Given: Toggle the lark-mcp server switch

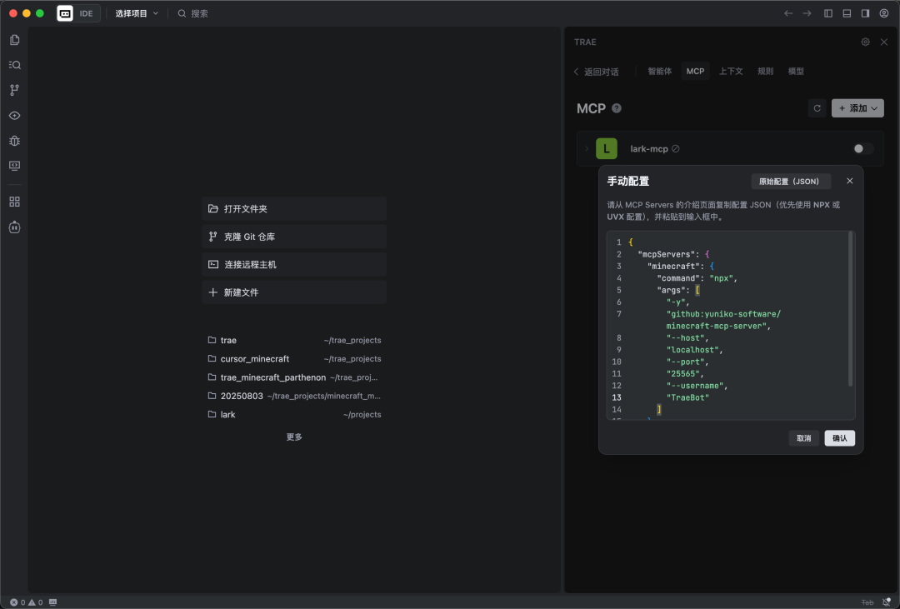Looking at the screenshot, I should point(863,148).
